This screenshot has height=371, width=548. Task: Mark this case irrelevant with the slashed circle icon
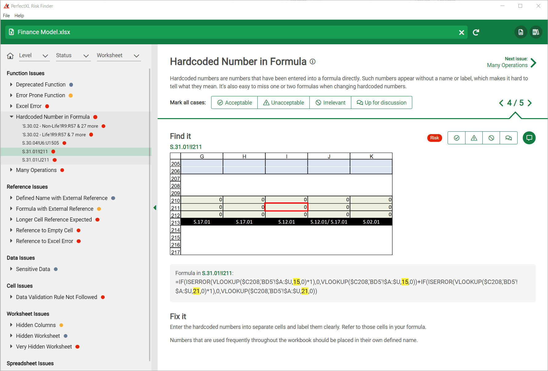point(491,138)
